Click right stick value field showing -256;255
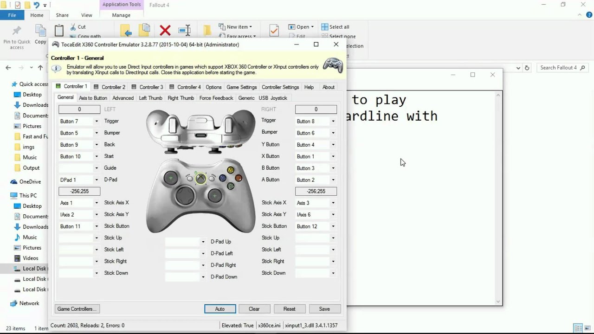594x334 pixels. pyautogui.click(x=316, y=191)
